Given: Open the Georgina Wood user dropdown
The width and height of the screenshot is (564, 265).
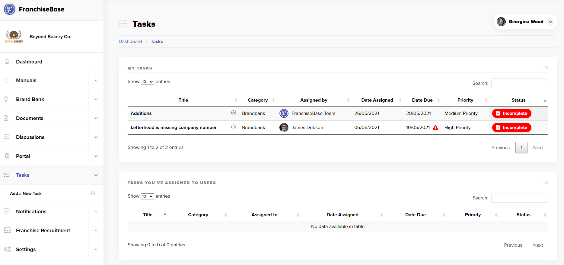Looking at the screenshot, I should click(x=550, y=22).
